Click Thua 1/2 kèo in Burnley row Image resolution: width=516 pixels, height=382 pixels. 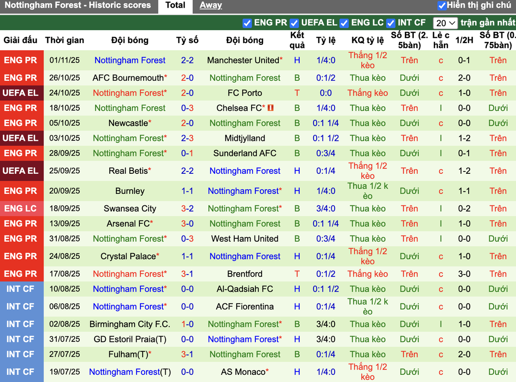pos(368,191)
